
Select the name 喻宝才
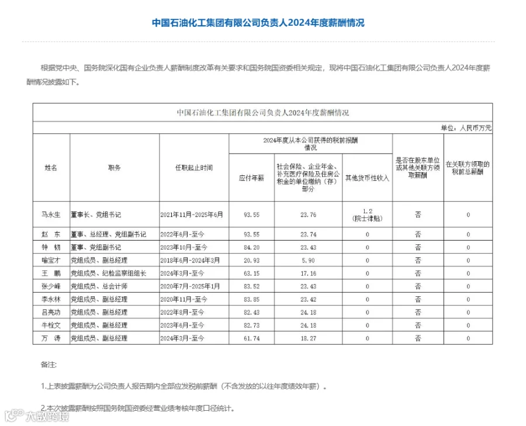point(51,261)
